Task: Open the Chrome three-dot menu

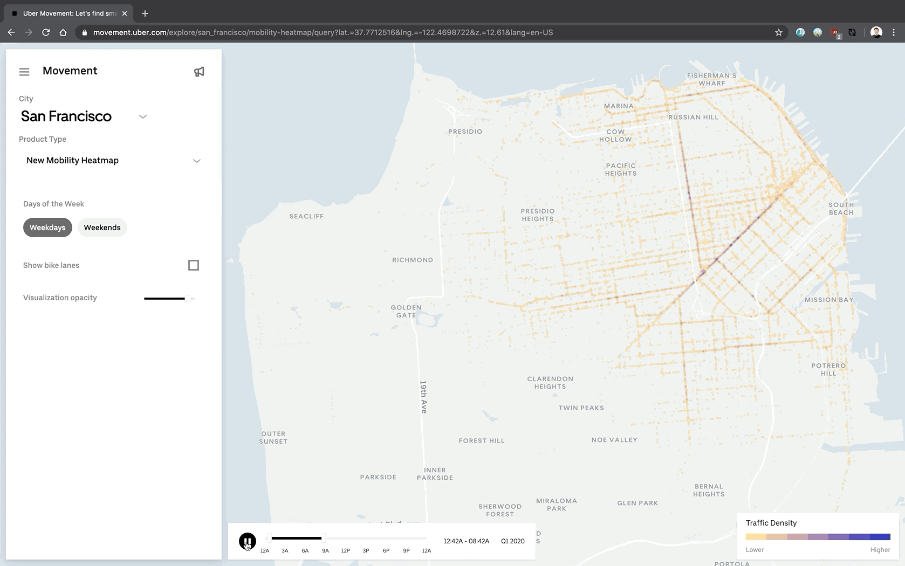Action: tap(894, 32)
